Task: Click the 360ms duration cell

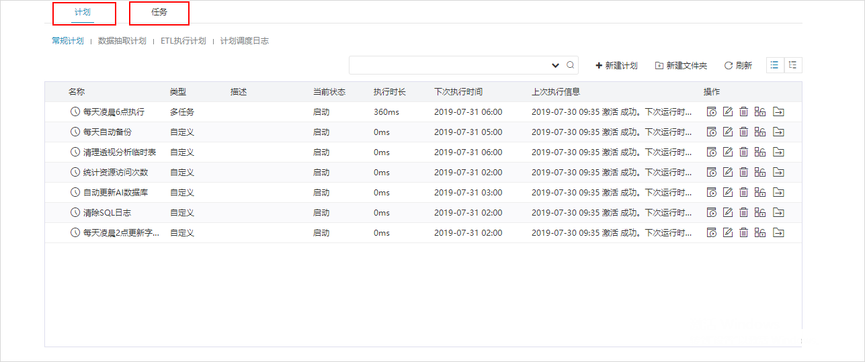Action: coord(386,112)
